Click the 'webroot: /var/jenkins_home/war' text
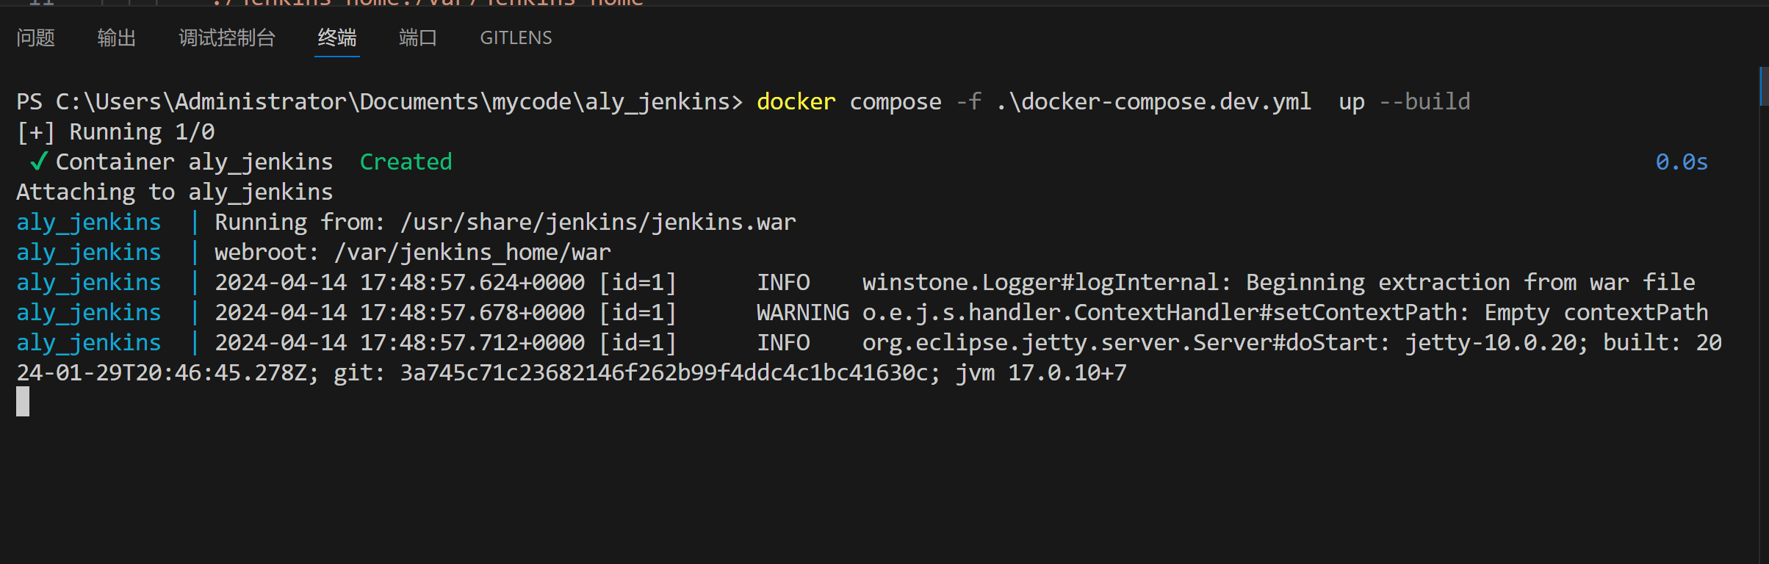This screenshot has width=1769, height=564. point(413,252)
